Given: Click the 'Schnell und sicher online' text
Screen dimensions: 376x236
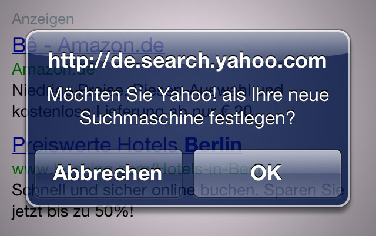Looking at the screenshot, I should click(x=103, y=190).
